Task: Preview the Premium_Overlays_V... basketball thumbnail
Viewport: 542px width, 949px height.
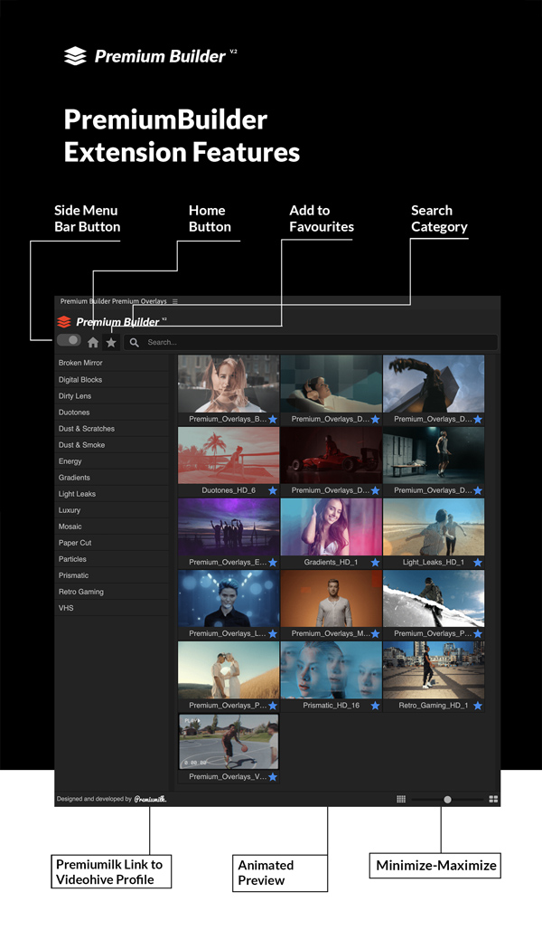Action: click(x=229, y=742)
